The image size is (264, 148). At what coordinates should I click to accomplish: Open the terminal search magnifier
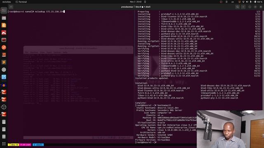(x=238, y=7)
